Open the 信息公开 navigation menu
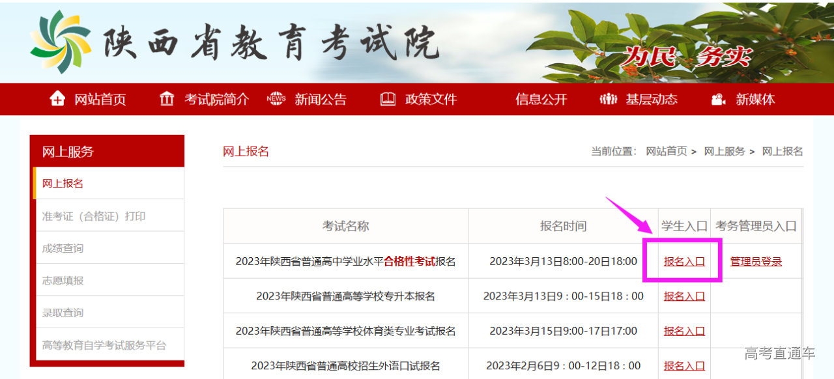834x379 pixels. 541,99
